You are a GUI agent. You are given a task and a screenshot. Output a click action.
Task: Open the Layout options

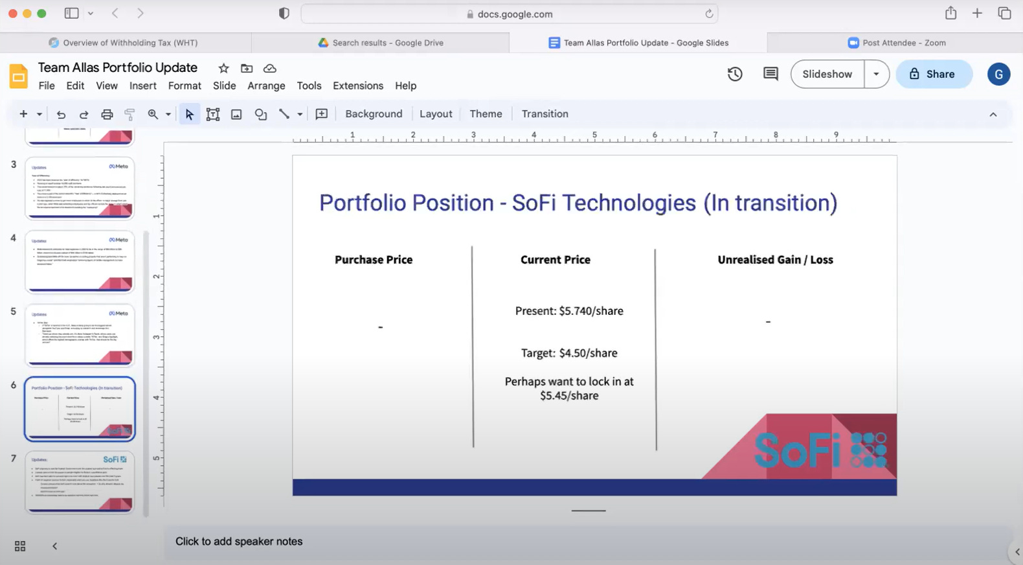436,114
